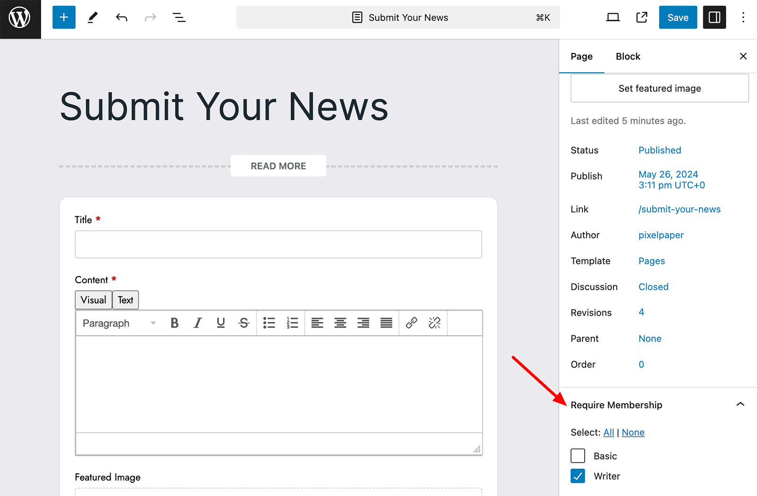The image size is (757, 496).
Task: Open the Document Overview list view
Action: (179, 17)
